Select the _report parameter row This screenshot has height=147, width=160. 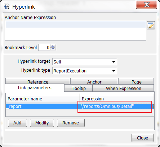point(80,106)
